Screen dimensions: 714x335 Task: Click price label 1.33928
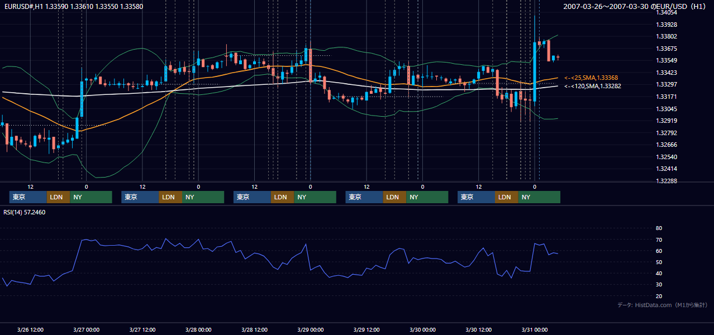[x=667, y=25]
